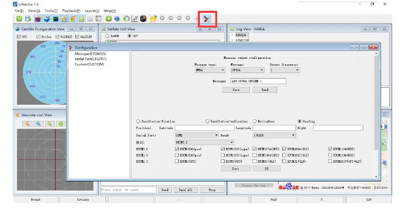
Task: Click the save disk toolbar icon
Action: tap(28, 19)
